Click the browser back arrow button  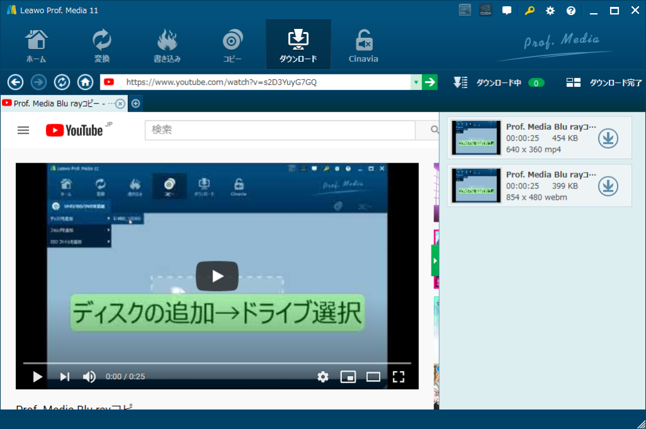tap(15, 83)
